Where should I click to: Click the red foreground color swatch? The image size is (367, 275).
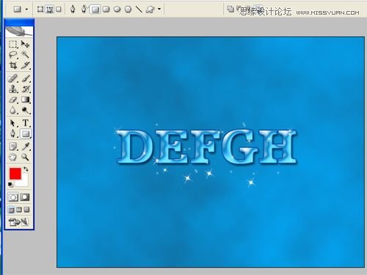(15, 173)
